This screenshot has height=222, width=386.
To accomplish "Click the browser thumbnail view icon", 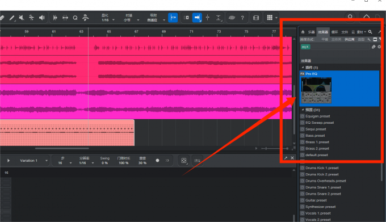I will pos(375,39).
